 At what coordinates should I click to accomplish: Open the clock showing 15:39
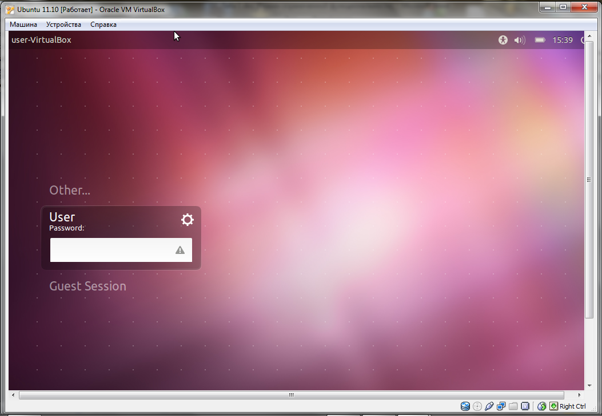tap(563, 40)
